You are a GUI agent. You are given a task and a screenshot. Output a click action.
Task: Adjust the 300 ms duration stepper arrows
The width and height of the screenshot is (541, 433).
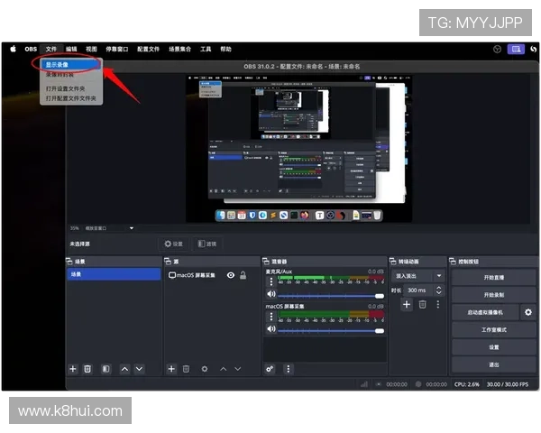point(439,290)
